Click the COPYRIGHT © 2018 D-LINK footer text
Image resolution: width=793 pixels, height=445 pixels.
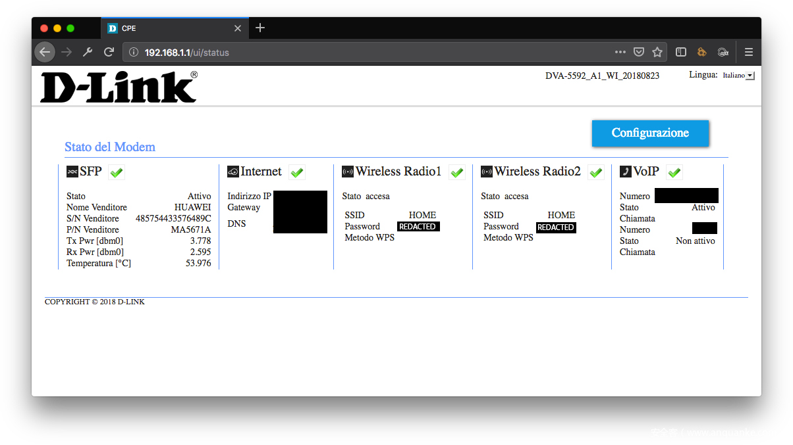pyautogui.click(x=94, y=302)
